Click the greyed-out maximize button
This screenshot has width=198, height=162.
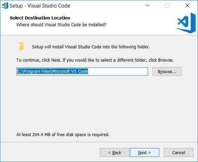tap(167, 5)
